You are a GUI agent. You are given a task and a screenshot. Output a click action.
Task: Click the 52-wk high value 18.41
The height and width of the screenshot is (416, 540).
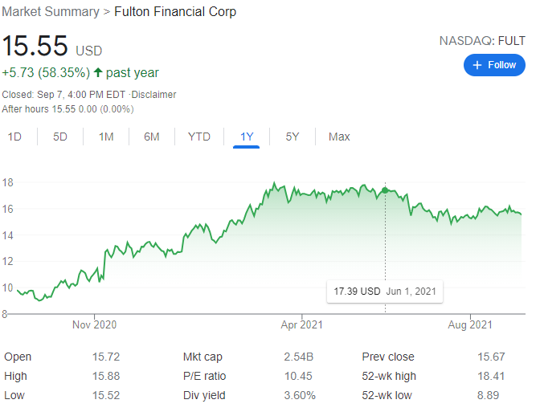(494, 376)
